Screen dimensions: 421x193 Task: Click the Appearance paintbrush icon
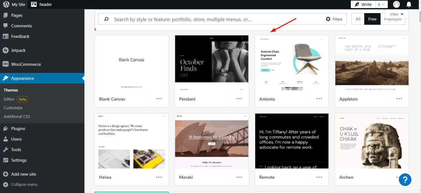coord(6,78)
